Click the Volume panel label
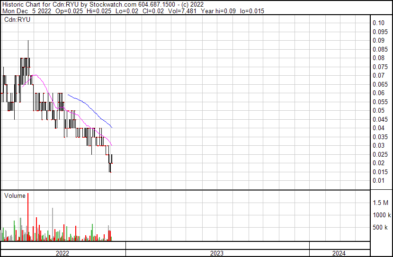This screenshot has height=257, width=393. [x=15, y=195]
